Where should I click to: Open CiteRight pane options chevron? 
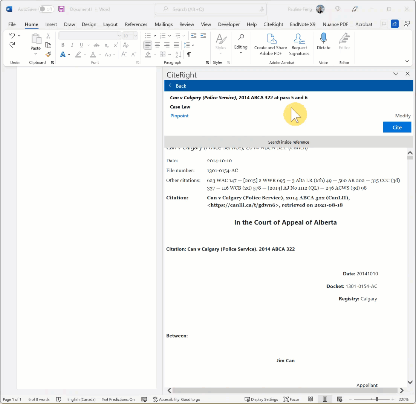point(396,74)
